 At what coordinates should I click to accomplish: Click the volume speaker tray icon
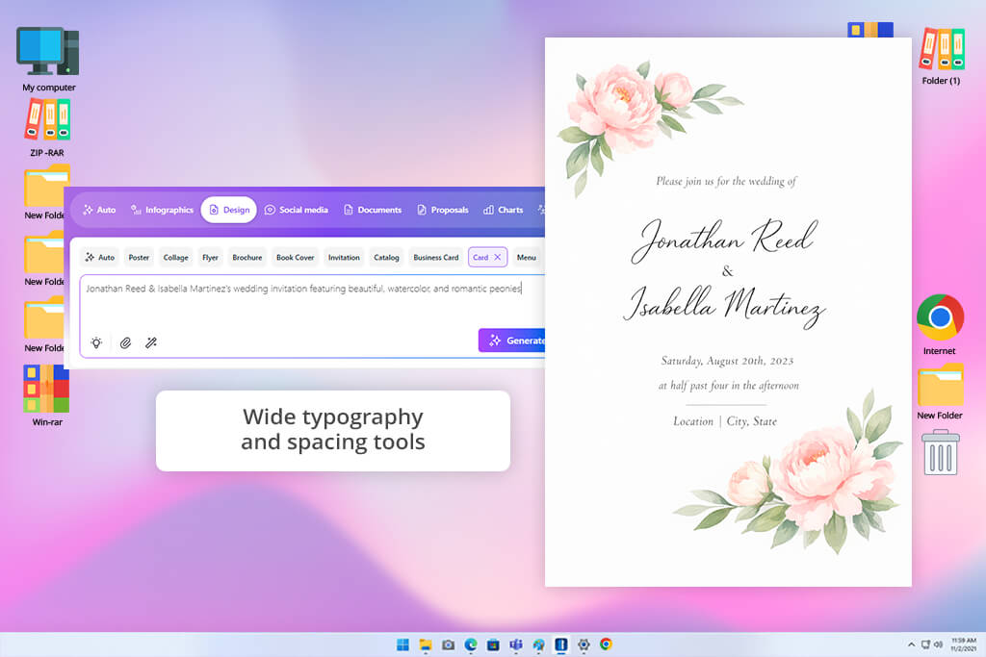pyautogui.click(x=938, y=644)
